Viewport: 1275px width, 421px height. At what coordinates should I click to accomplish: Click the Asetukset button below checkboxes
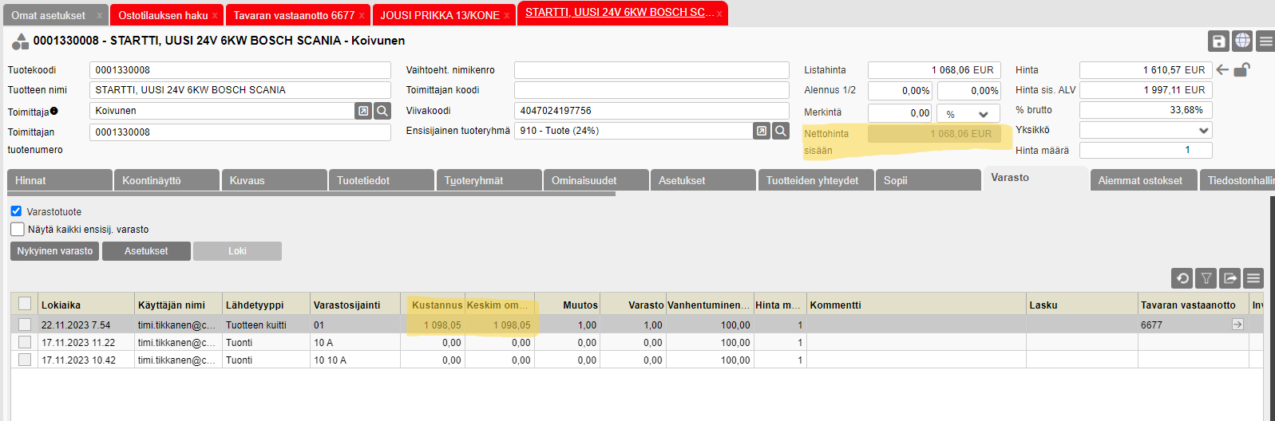coord(146,251)
